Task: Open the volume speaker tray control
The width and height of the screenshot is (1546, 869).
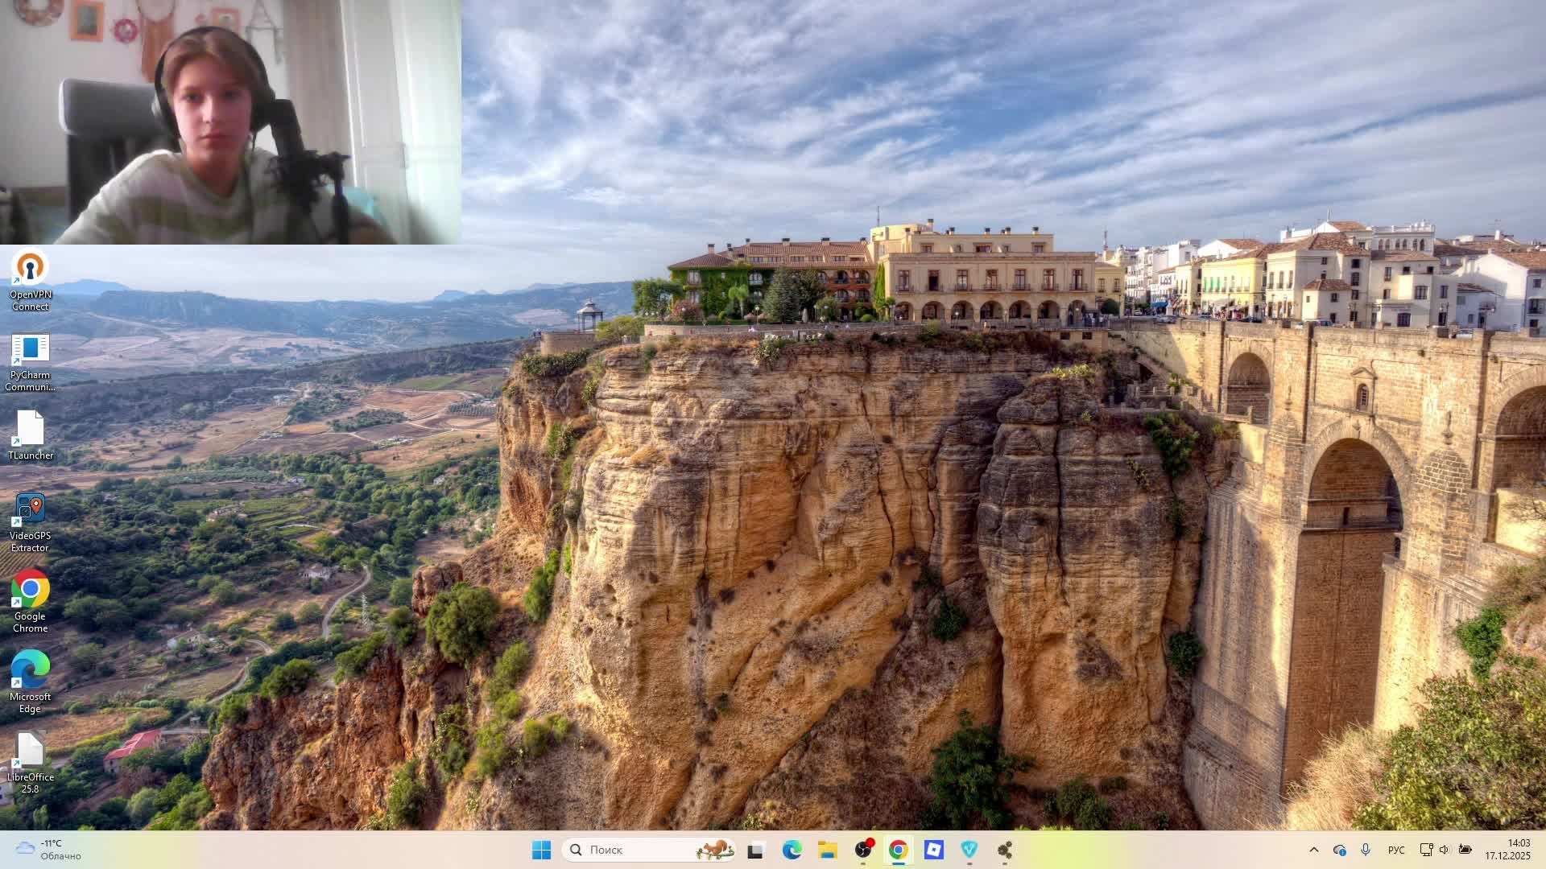Action: pyautogui.click(x=1445, y=850)
